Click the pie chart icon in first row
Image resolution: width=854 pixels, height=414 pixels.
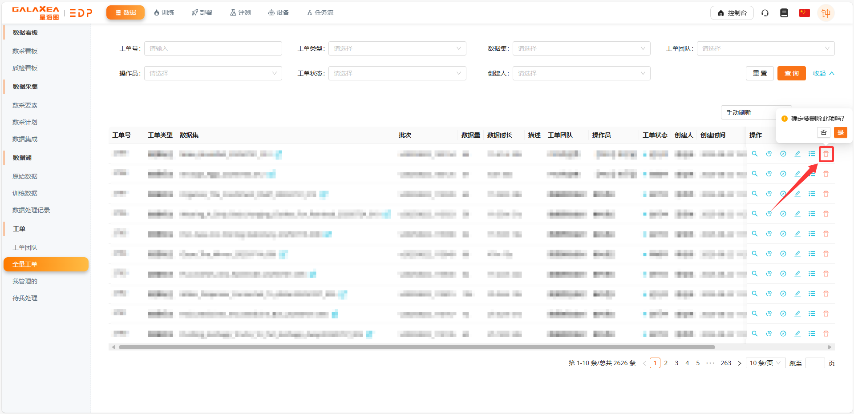pos(769,154)
